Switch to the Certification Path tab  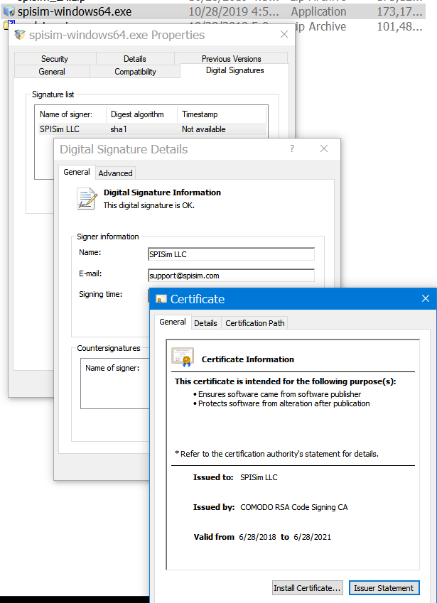coord(254,323)
